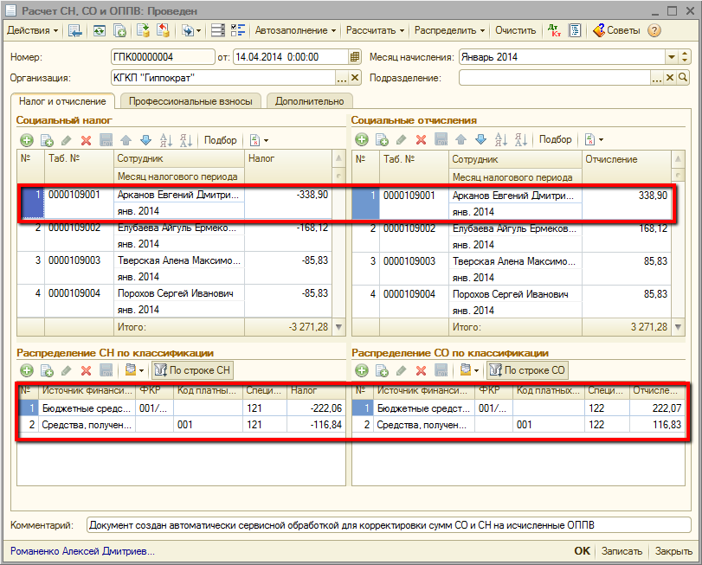Click the green Add icon in Социальный налог toolbar

[x=27, y=140]
